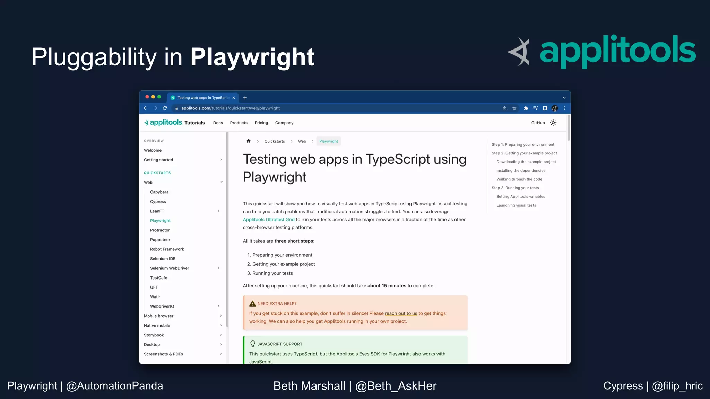This screenshot has width=710, height=399.
Task: Open the Pricing navigation item
Action: 261,123
